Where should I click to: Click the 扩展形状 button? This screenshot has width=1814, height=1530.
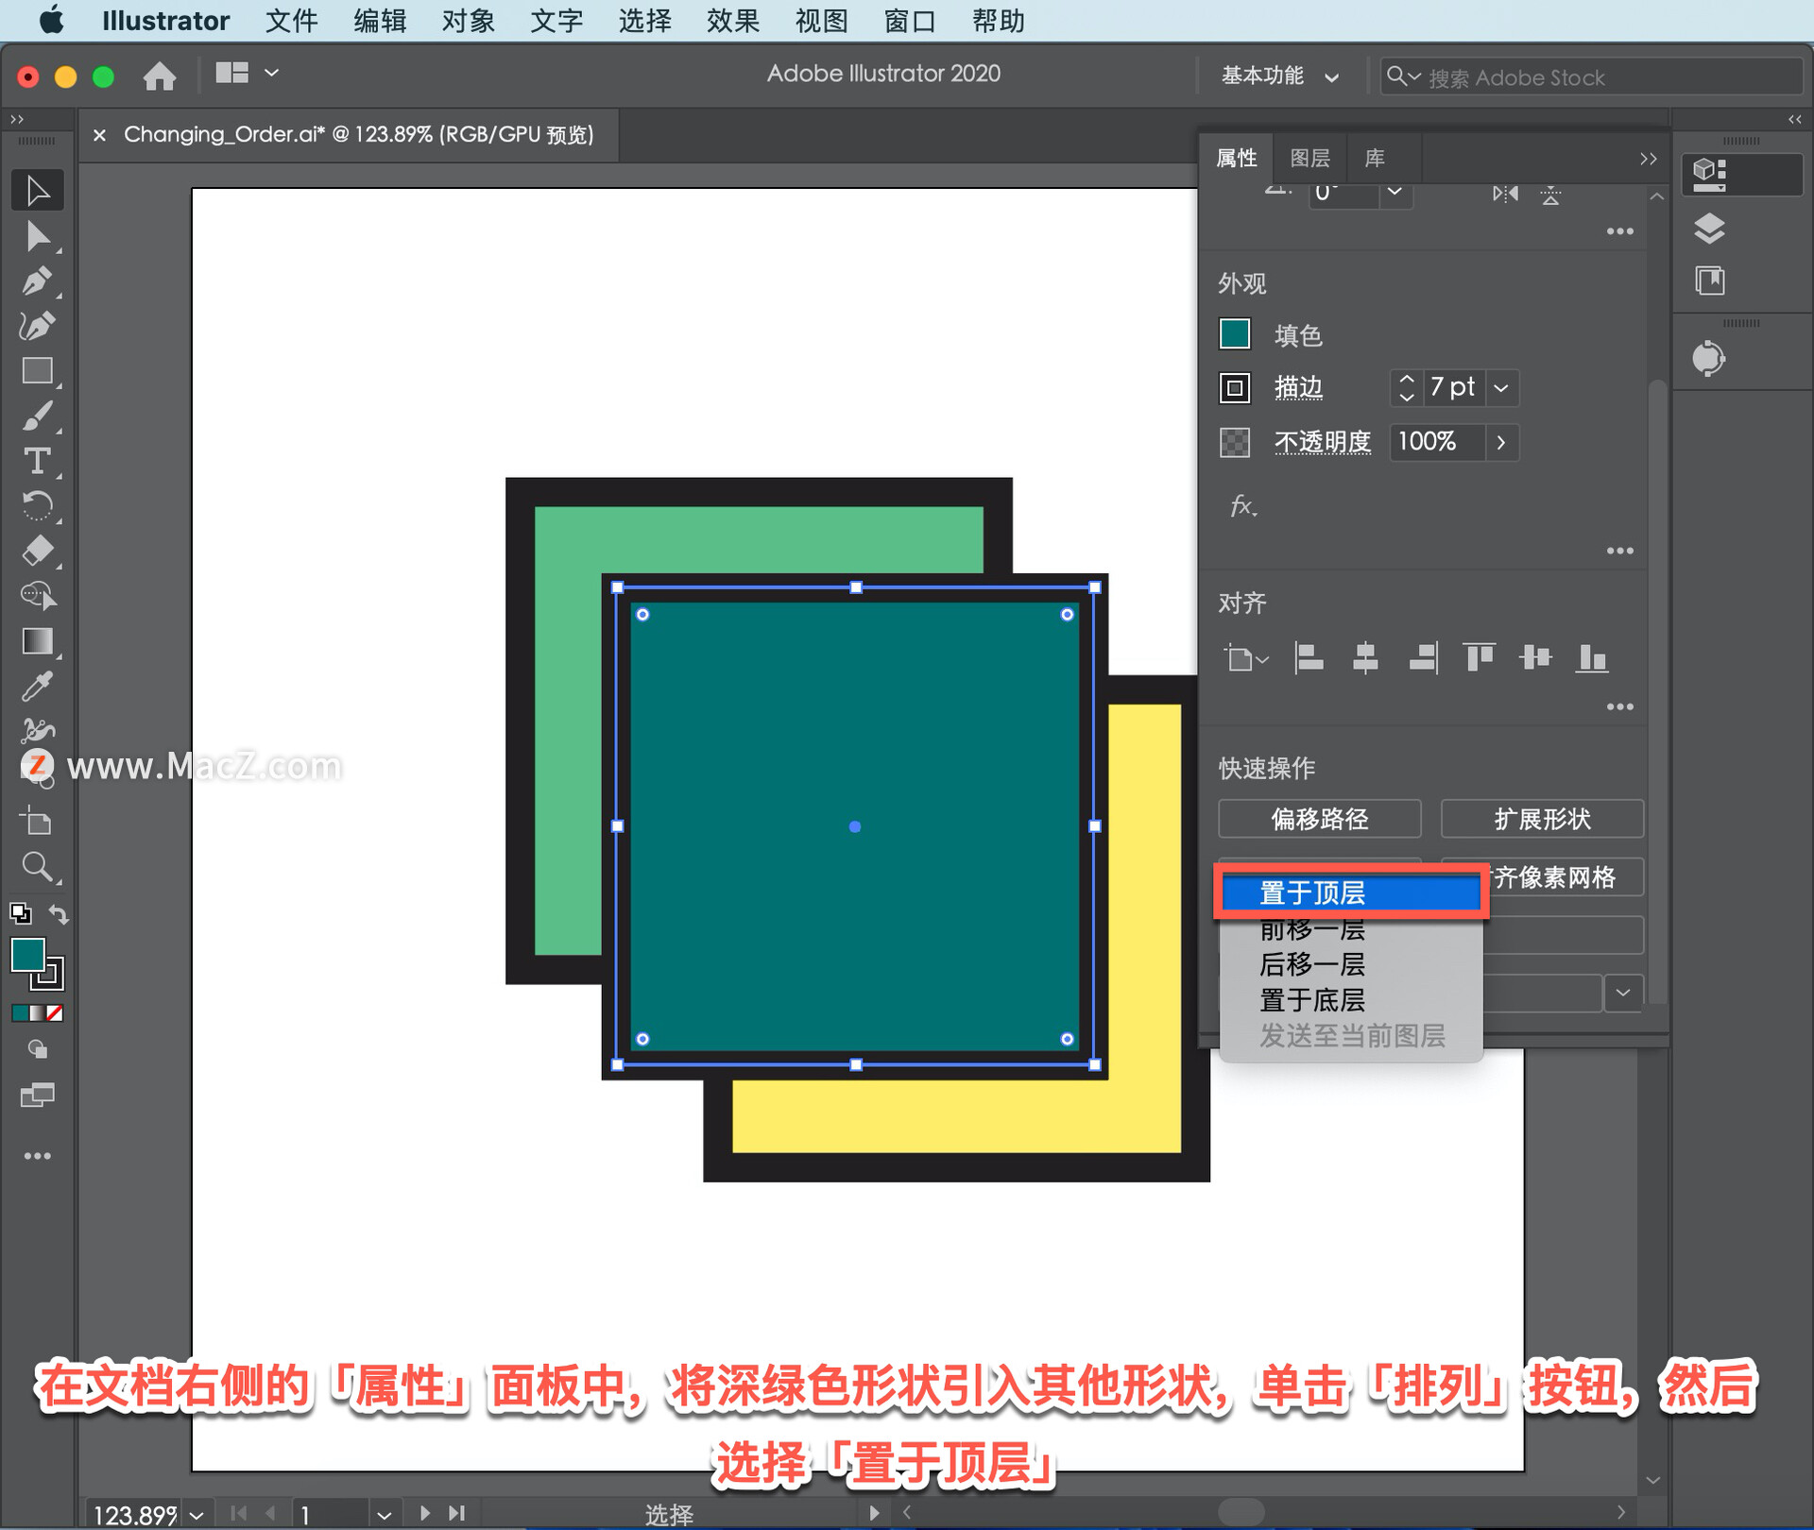click(x=1542, y=819)
